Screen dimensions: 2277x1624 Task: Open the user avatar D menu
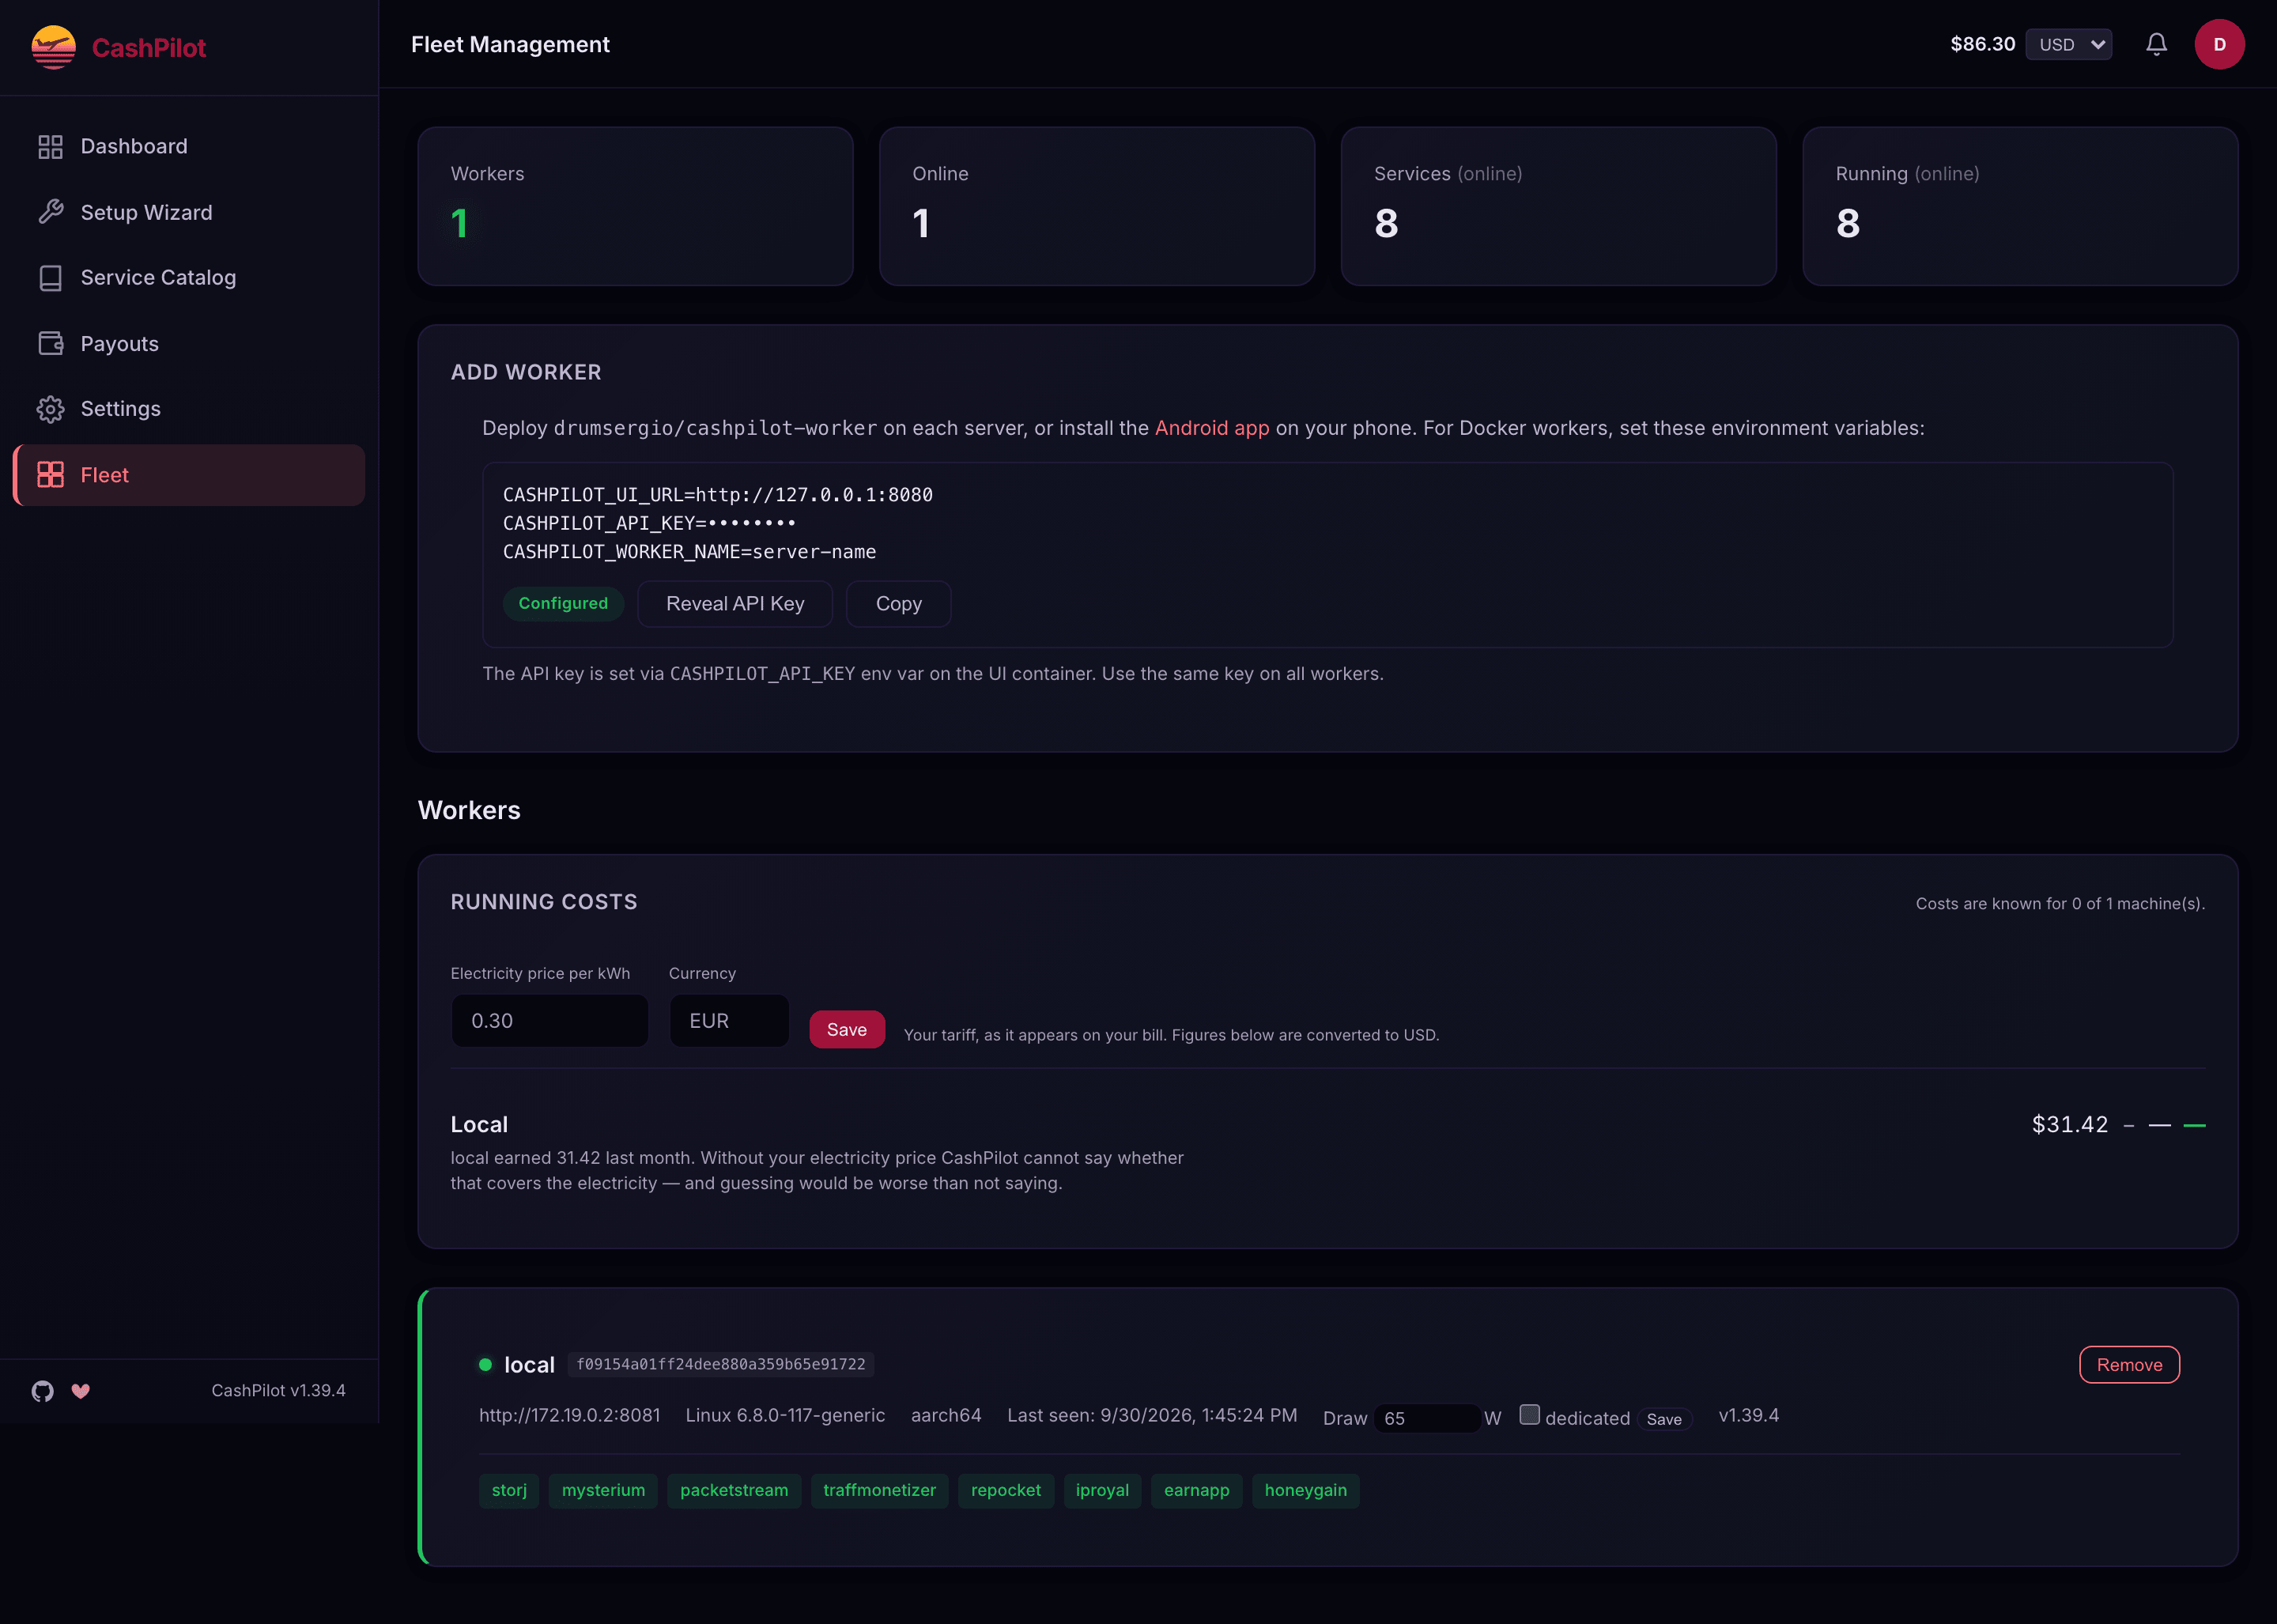coord(2219,44)
